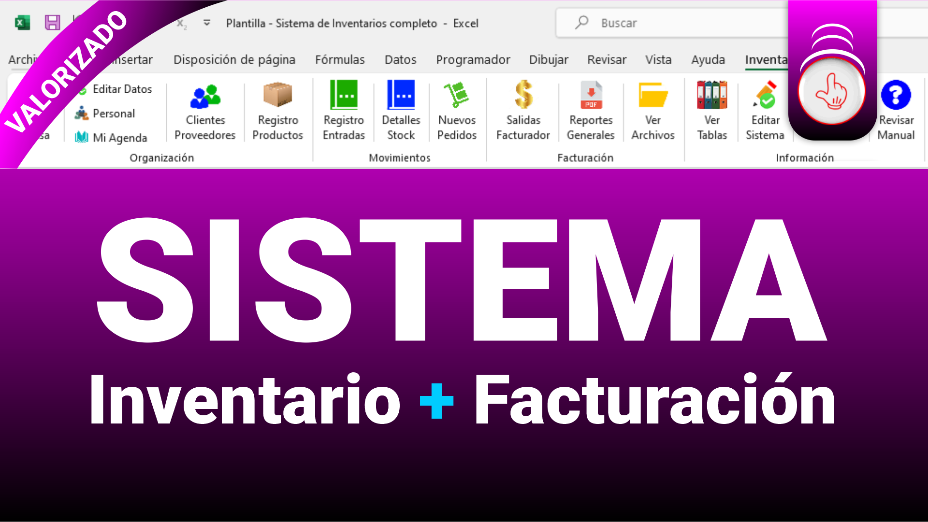This screenshot has width=928, height=522.
Task: Click the Editar Datos button
Action: coord(122,89)
